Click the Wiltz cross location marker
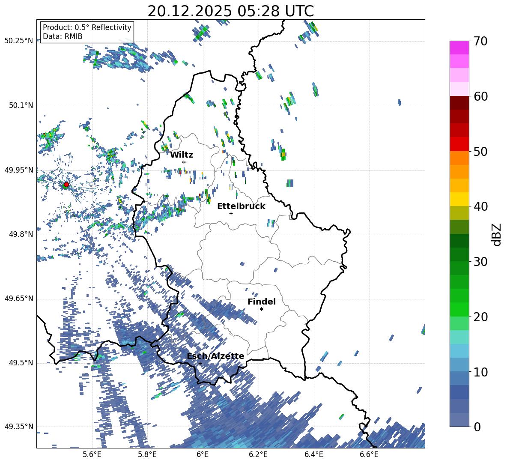The height and width of the screenshot is (463, 507). pyautogui.click(x=184, y=162)
